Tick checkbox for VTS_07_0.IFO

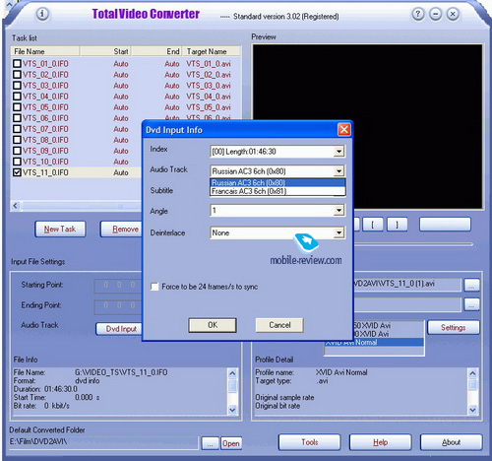[x=17, y=129]
